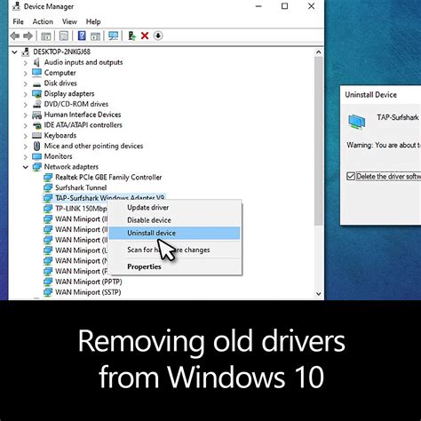
Task: Choose Scan for hardware changes in context menu
Action: pos(175,250)
